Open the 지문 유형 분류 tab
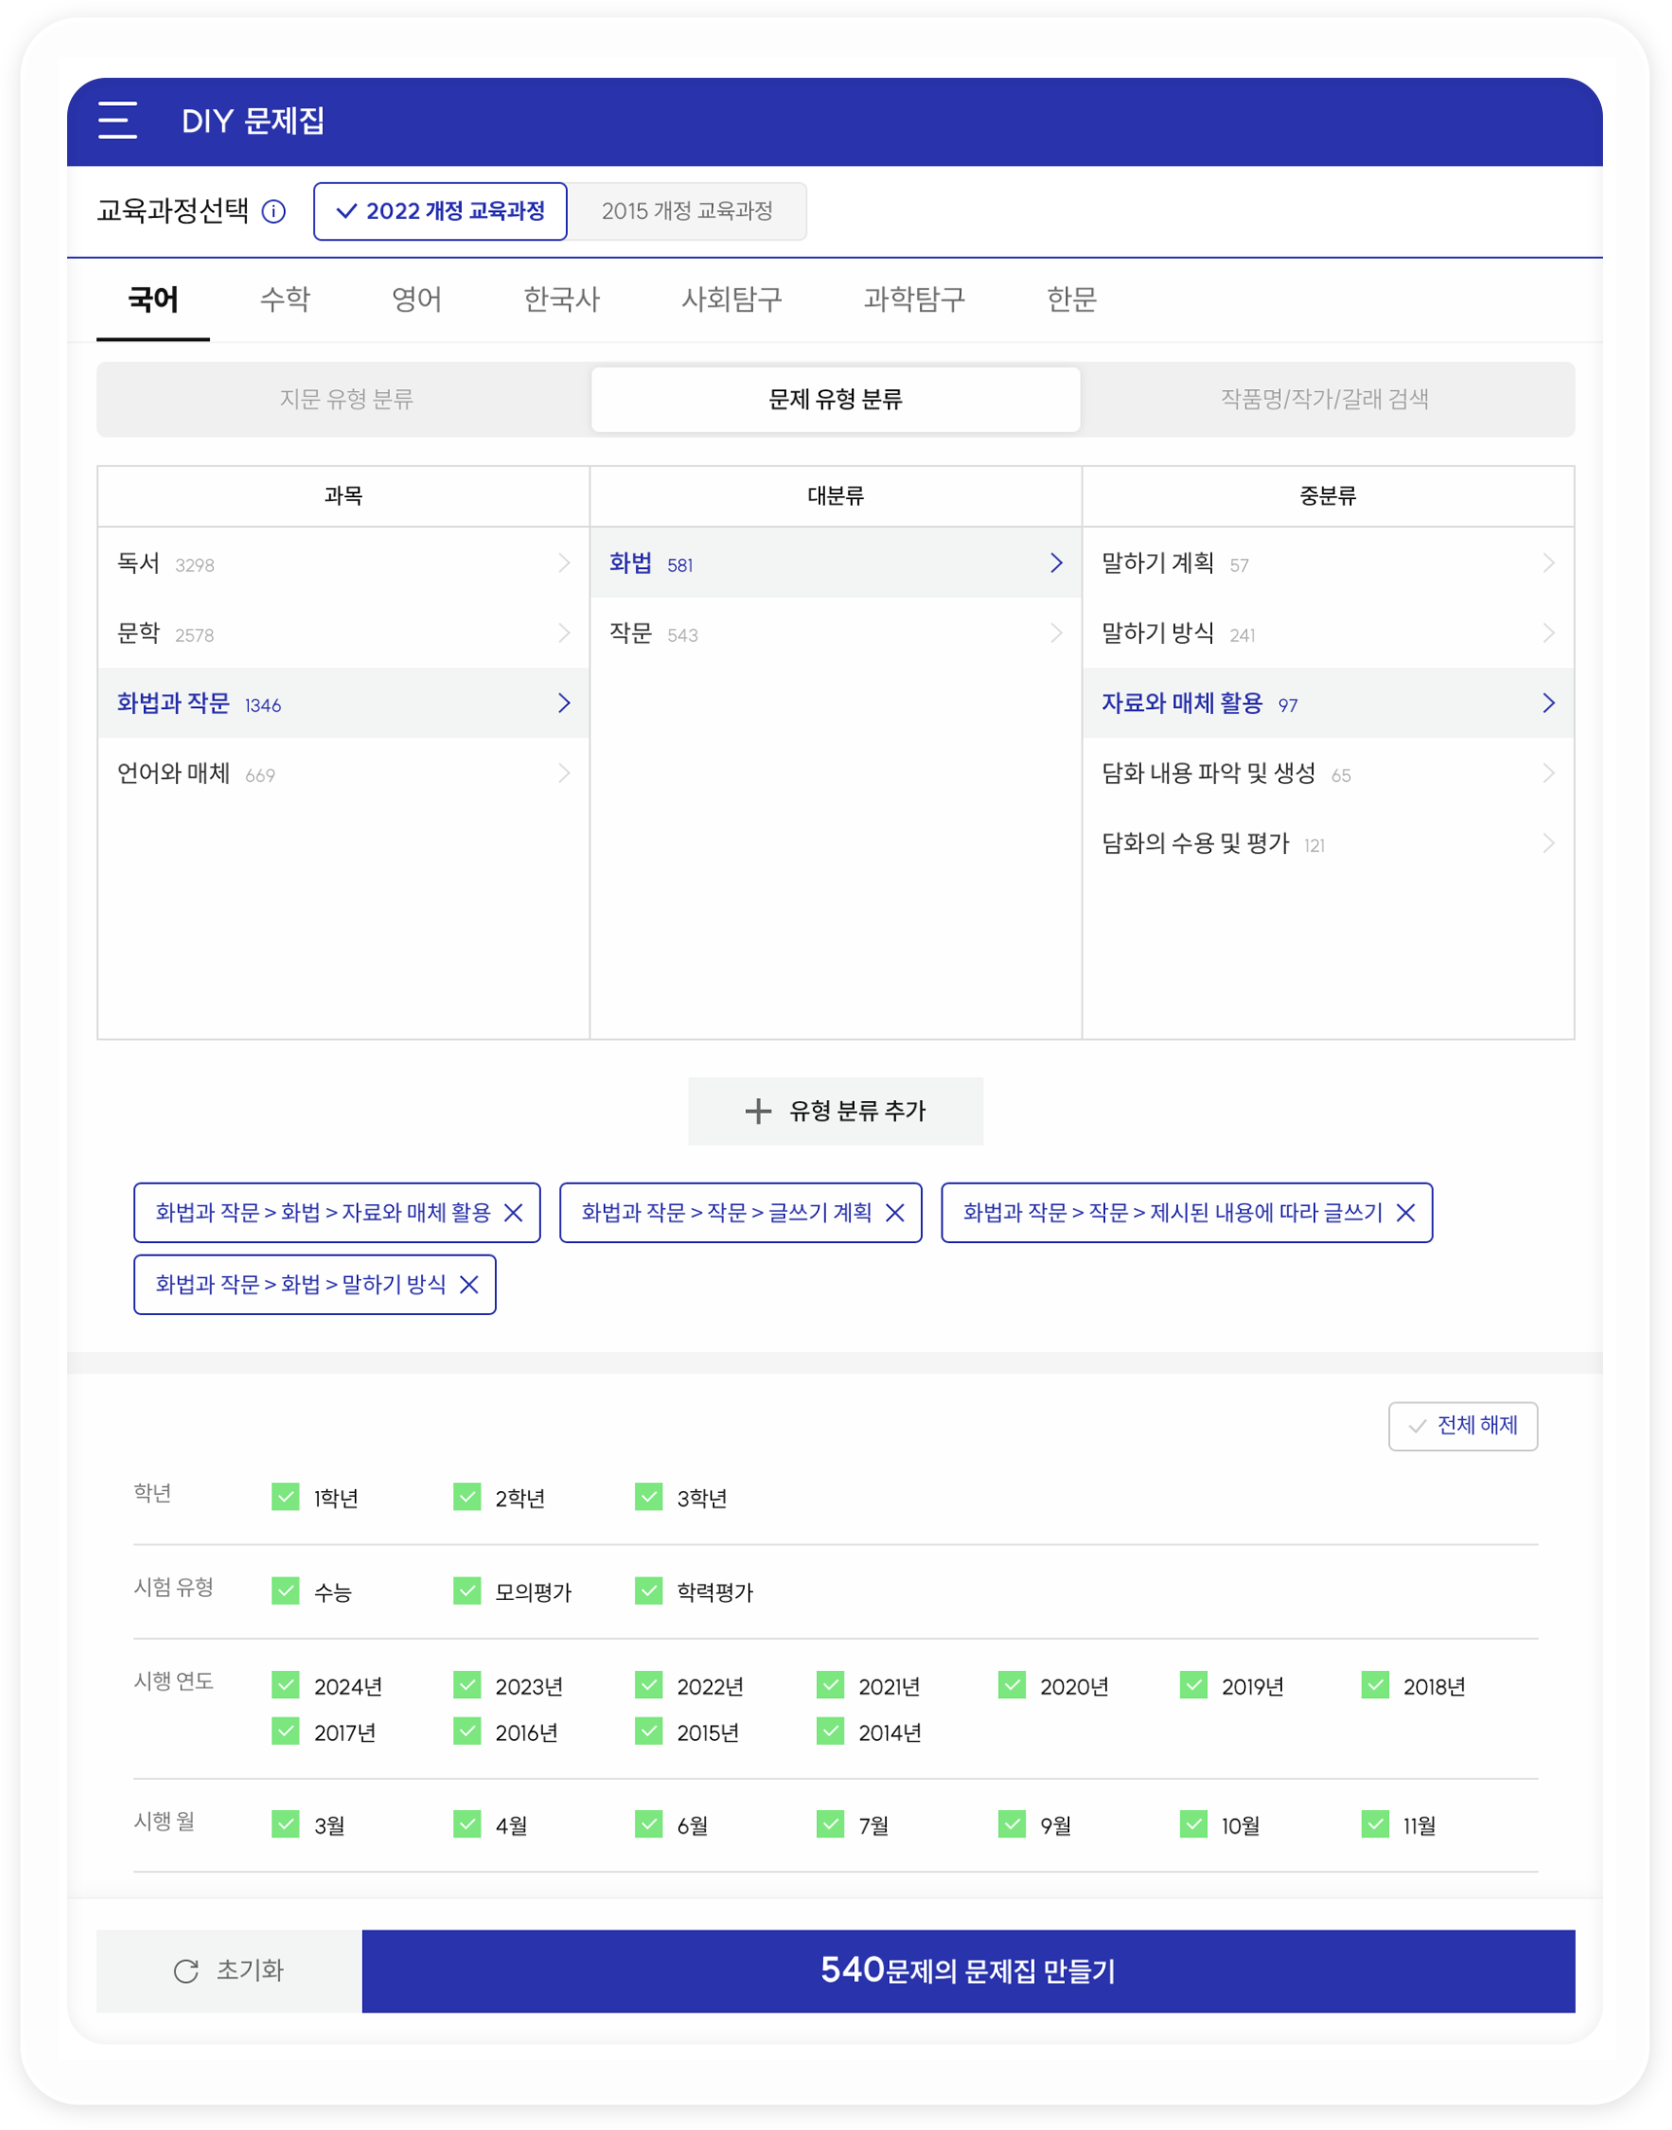Screen dimensions: 1672x2130 pyautogui.click(x=345, y=400)
